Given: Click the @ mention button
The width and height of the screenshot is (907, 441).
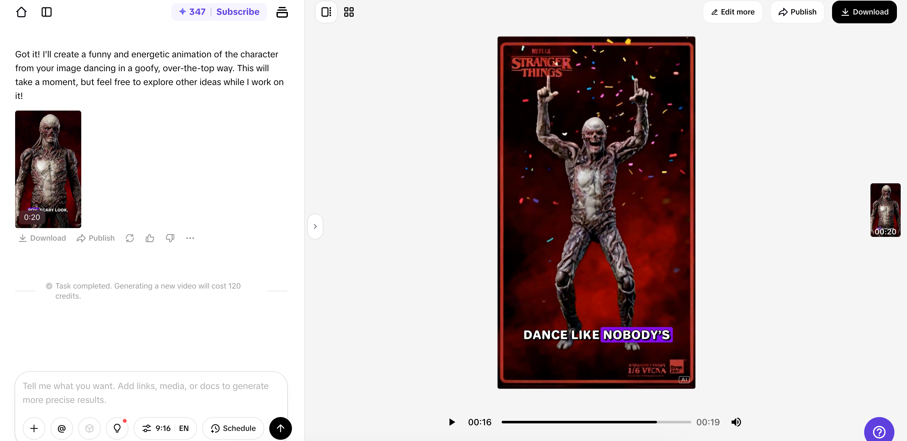Looking at the screenshot, I should [62, 428].
